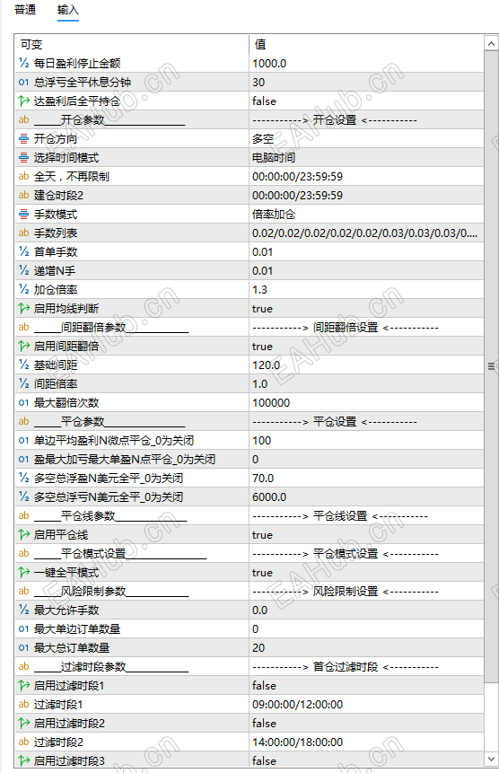
Task: Select the 输入 tab
Action: tap(68, 10)
